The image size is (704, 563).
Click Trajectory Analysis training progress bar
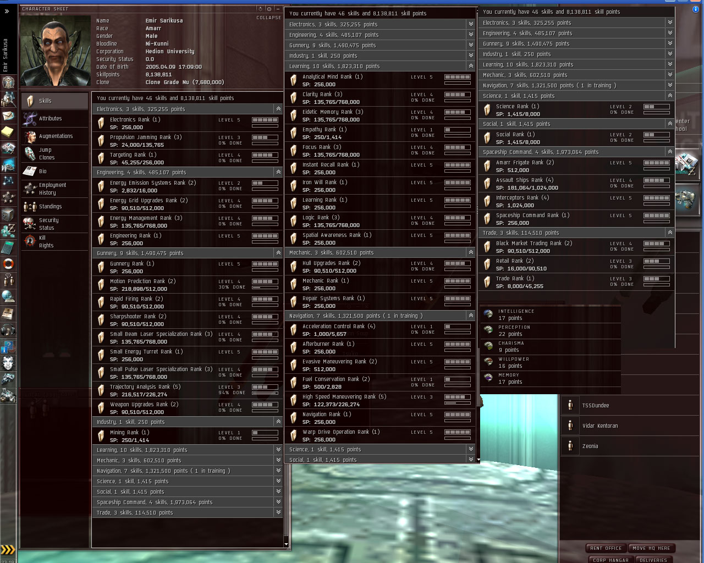265,393
